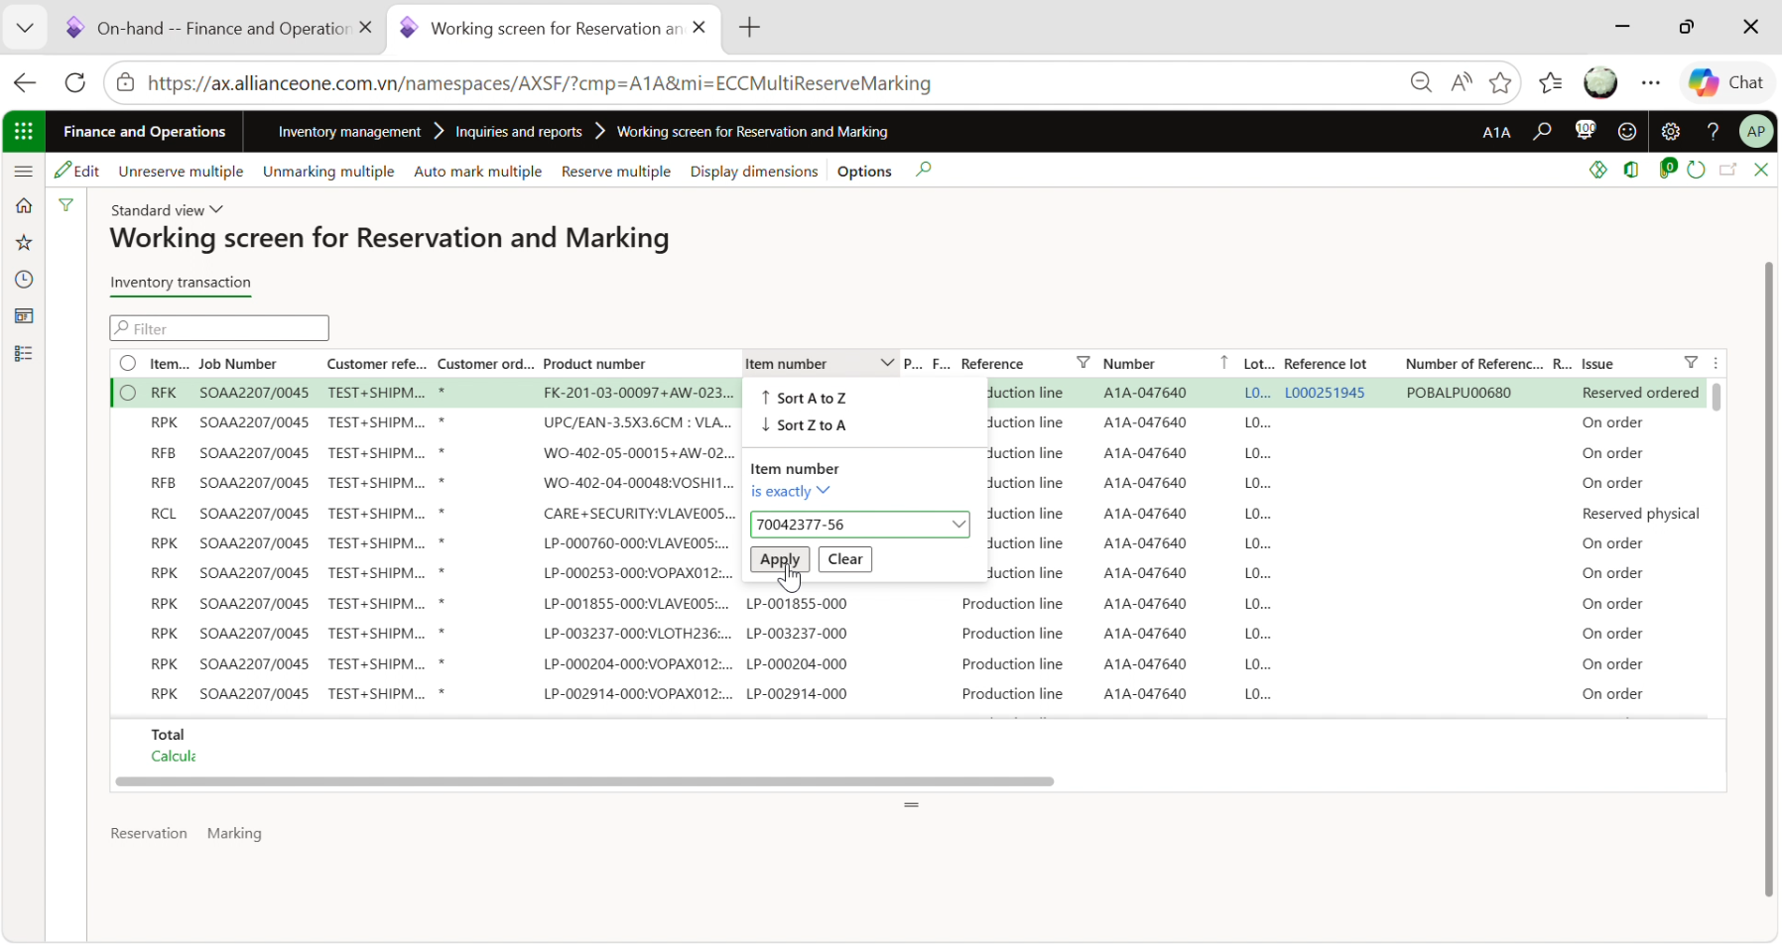Screen dimensions: 1782x945
Task: Open reference lot link L000251945
Action: pyautogui.click(x=1325, y=393)
